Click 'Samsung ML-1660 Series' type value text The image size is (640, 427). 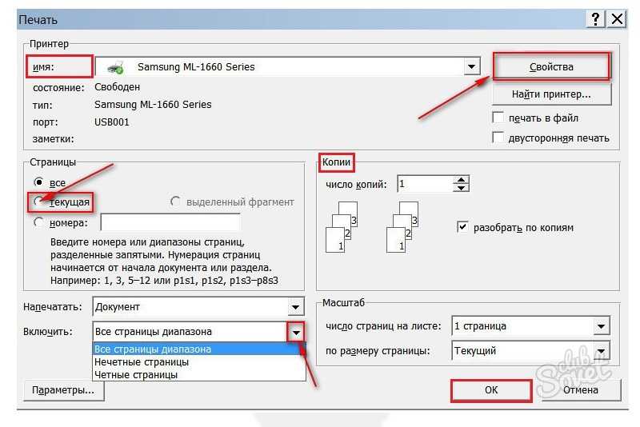(153, 105)
